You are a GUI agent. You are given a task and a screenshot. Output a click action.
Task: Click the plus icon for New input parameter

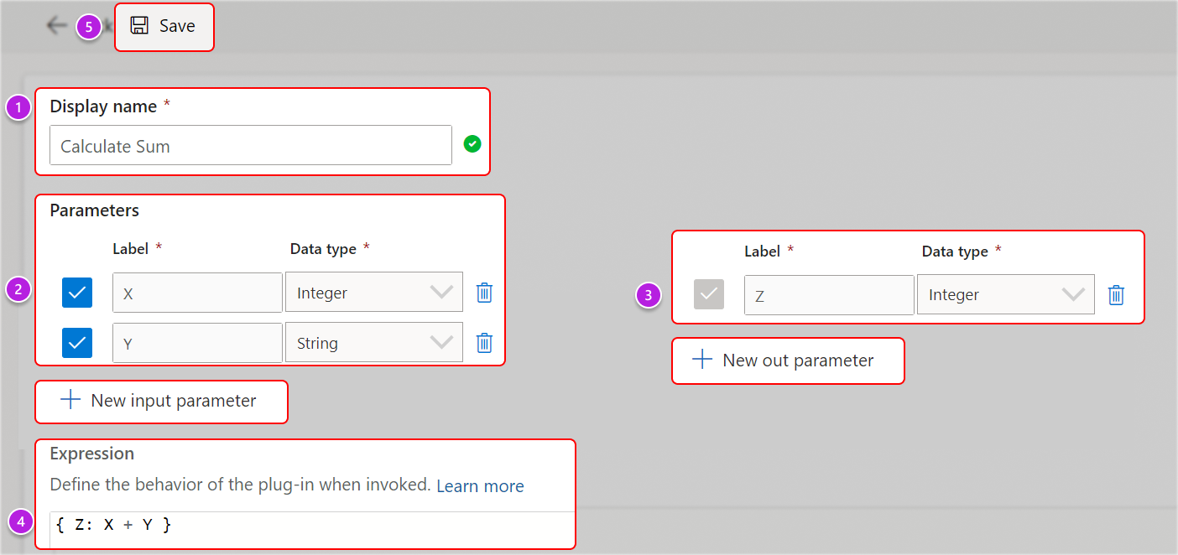pyautogui.click(x=69, y=401)
